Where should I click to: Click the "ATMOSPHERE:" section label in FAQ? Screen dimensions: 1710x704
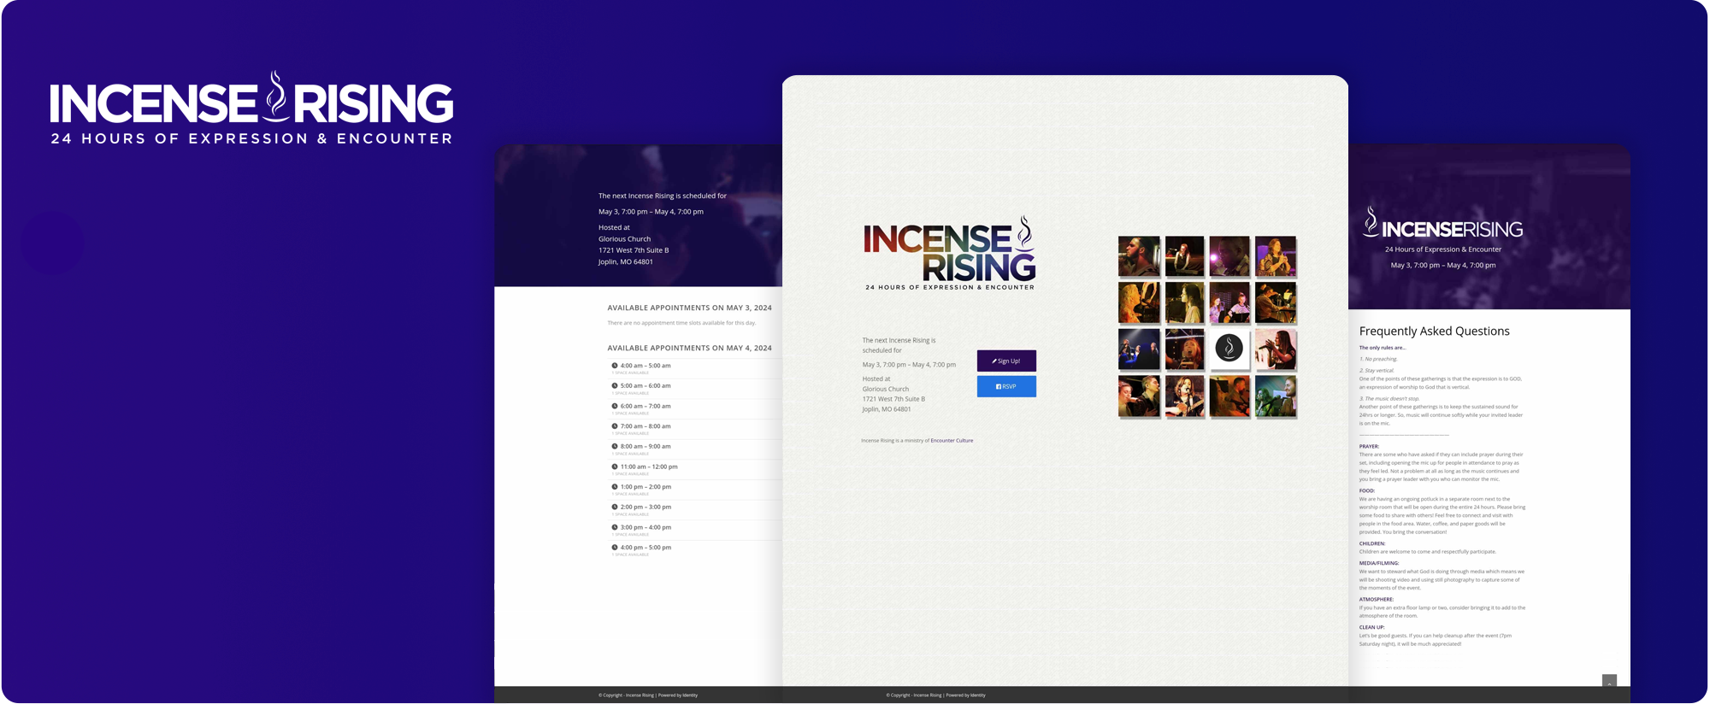pyautogui.click(x=1377, y=599)
